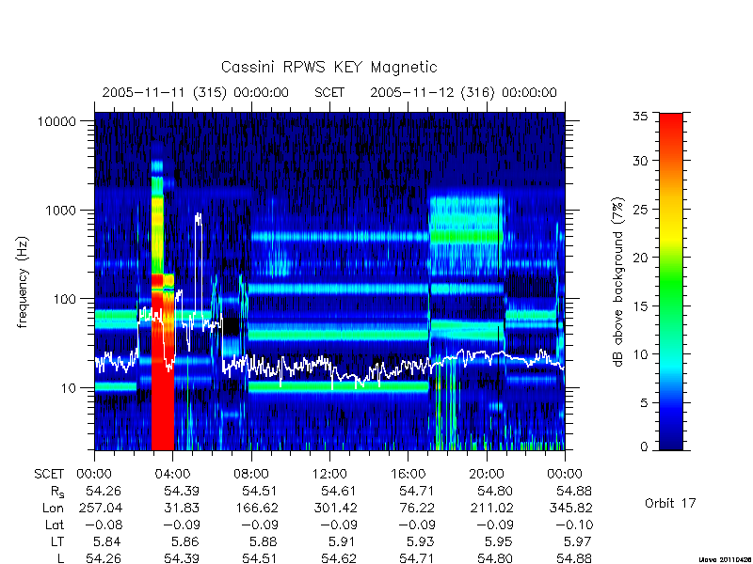Pick the red top of the color bar
This screenshot has width=753, height=564.
pyautogui.click(x=671, y=125)
